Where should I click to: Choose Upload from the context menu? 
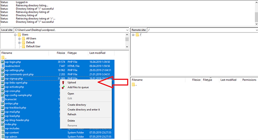(x=72, y=83)
